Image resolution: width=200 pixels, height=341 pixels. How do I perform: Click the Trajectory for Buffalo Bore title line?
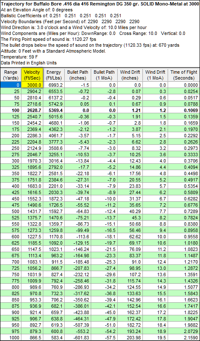(x=100, y=4)
